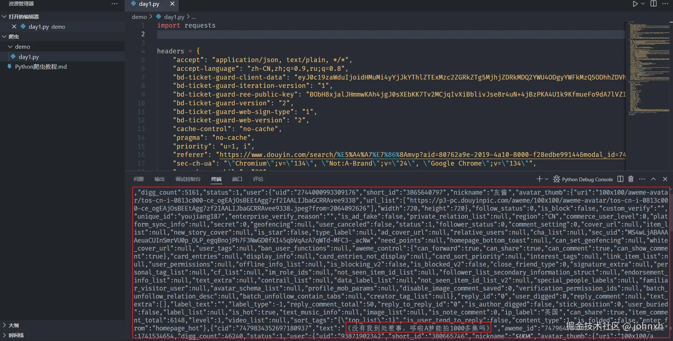The image size is (673, 341).
Task: Click the "priority": "u=1, i" line
Action: click(214, 146)
